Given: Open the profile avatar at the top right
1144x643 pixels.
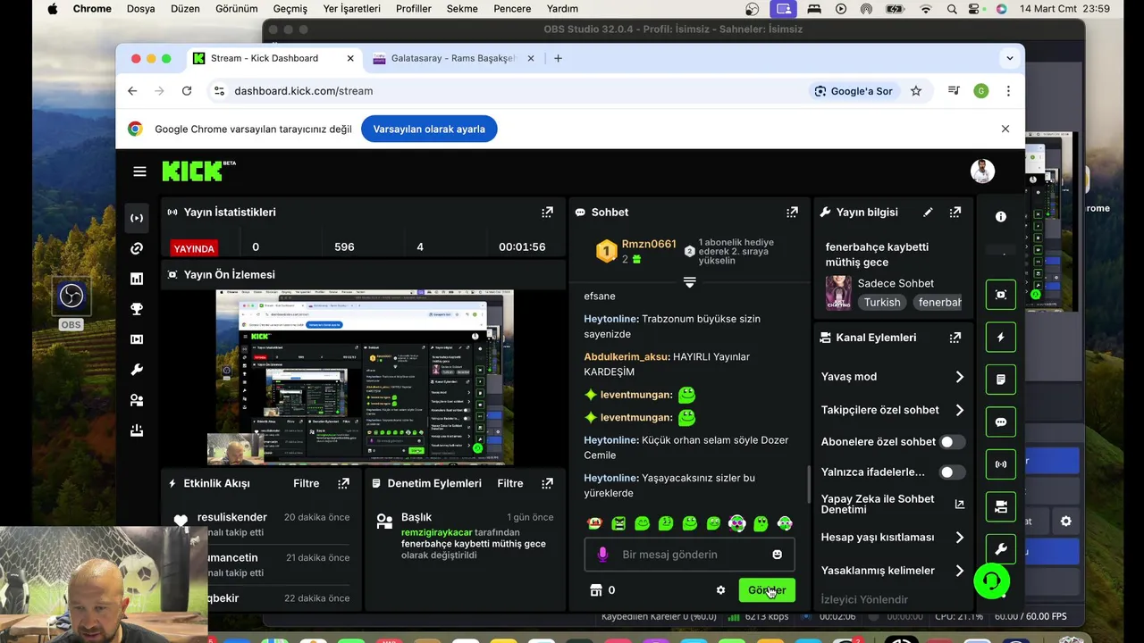Looking at the screenshot, I should [x=983, y=171].
